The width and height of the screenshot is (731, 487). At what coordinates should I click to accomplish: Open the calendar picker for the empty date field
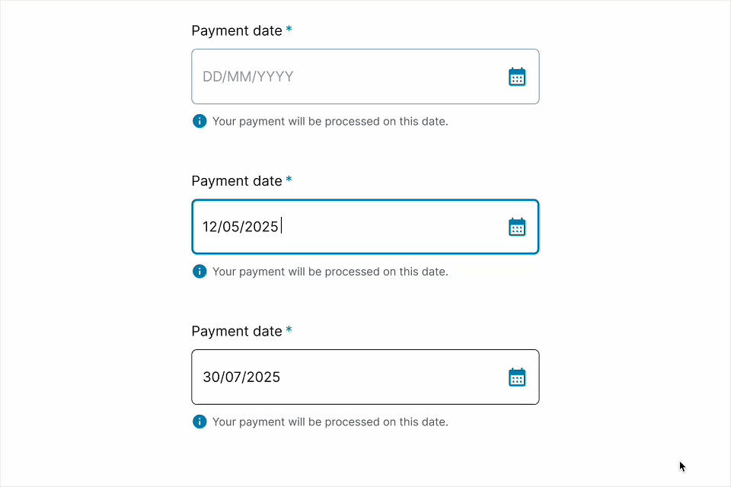pyautogui.click(x=517, y=76)
